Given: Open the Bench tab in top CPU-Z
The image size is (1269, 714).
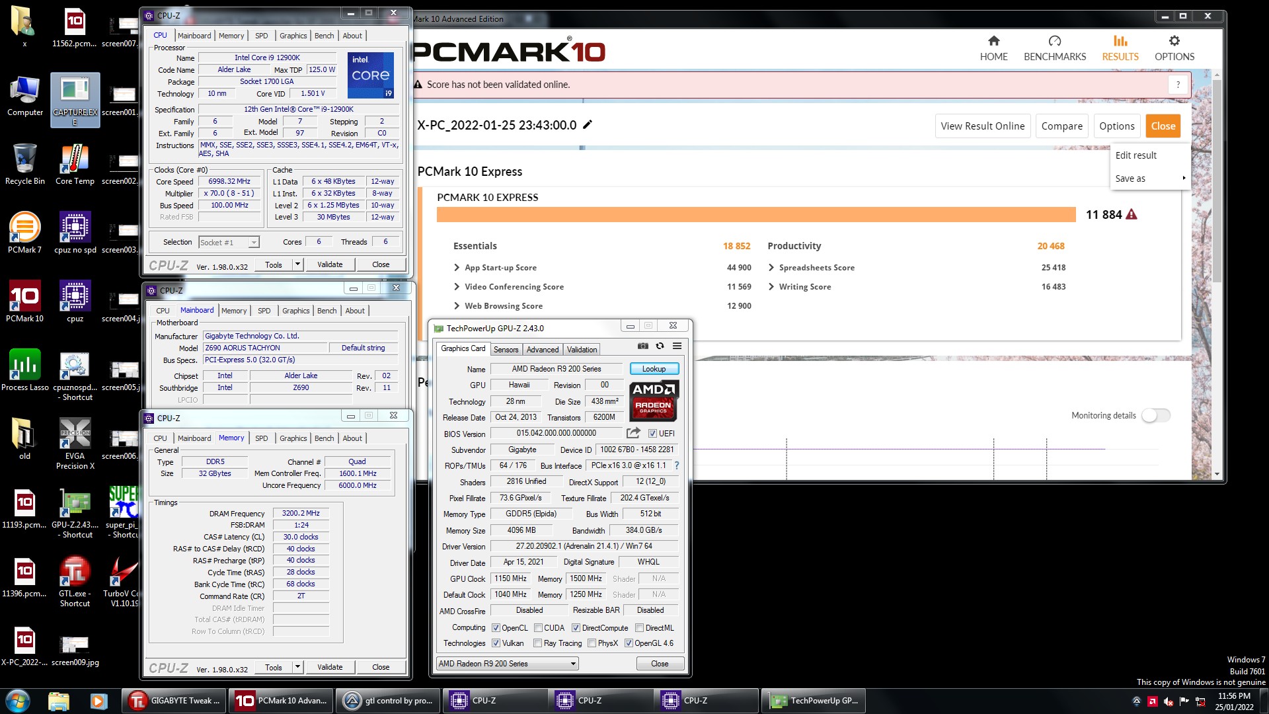Looking at the screenshot, I should point(324,36).
